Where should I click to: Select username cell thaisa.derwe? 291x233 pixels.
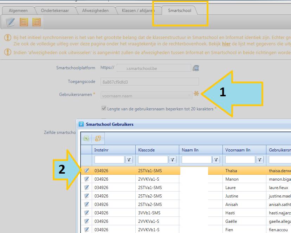pyautogui.click(x=279, y=171)
